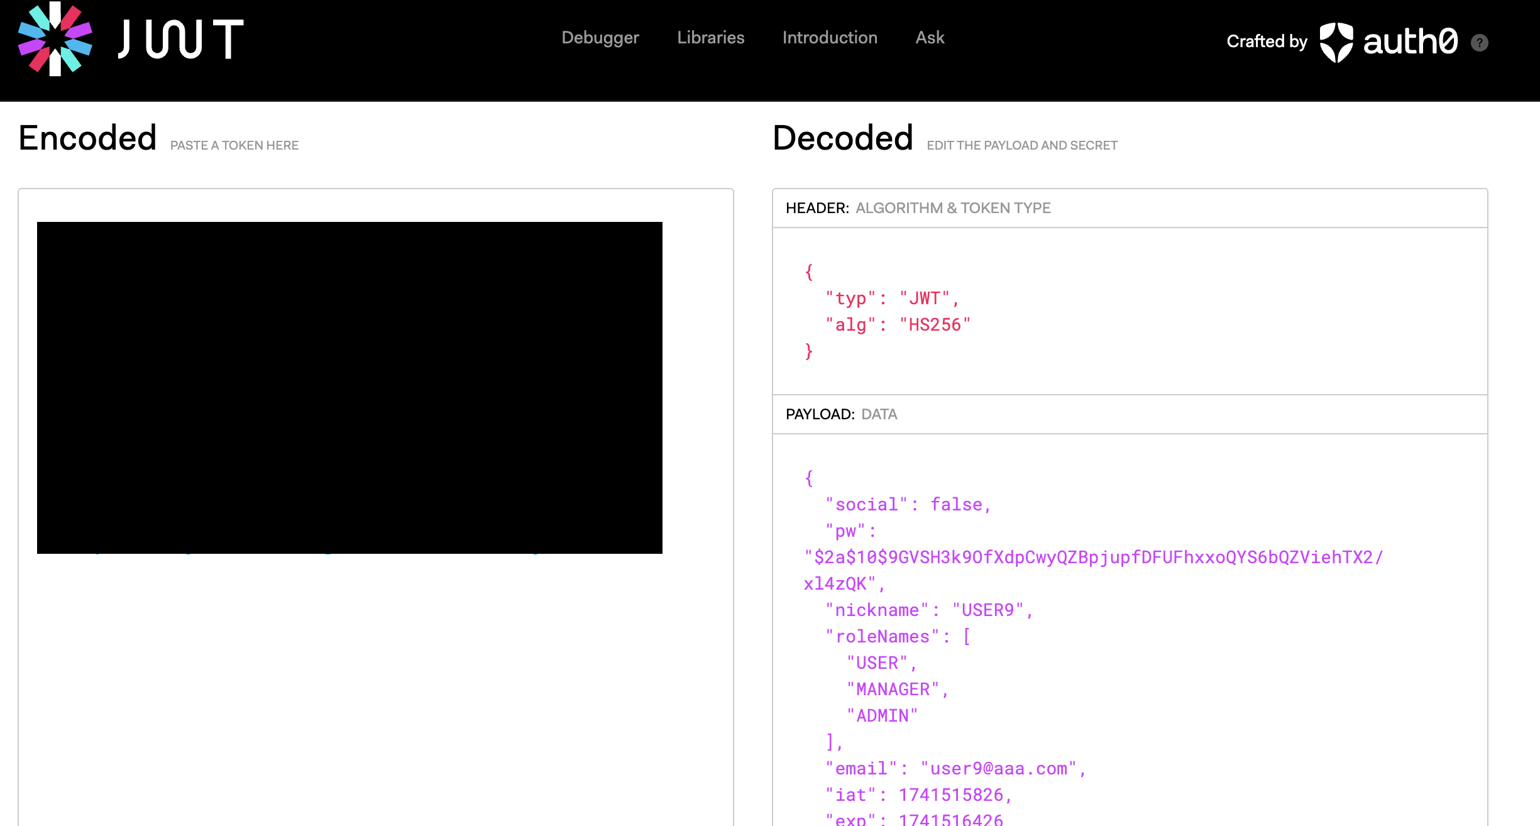Click the auth0 brand text link
This screenshot has height=826, width=1540.
point(1410,41)
